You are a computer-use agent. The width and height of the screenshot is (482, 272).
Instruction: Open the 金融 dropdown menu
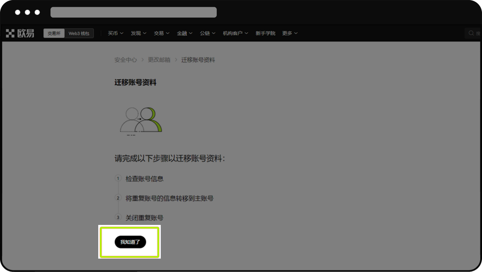pos(184,33)
